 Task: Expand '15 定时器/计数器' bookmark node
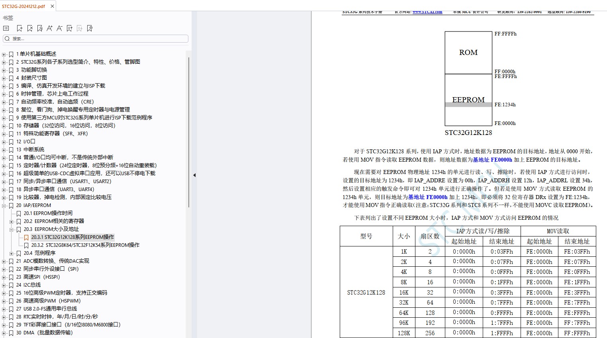click(x=4, y=166)
